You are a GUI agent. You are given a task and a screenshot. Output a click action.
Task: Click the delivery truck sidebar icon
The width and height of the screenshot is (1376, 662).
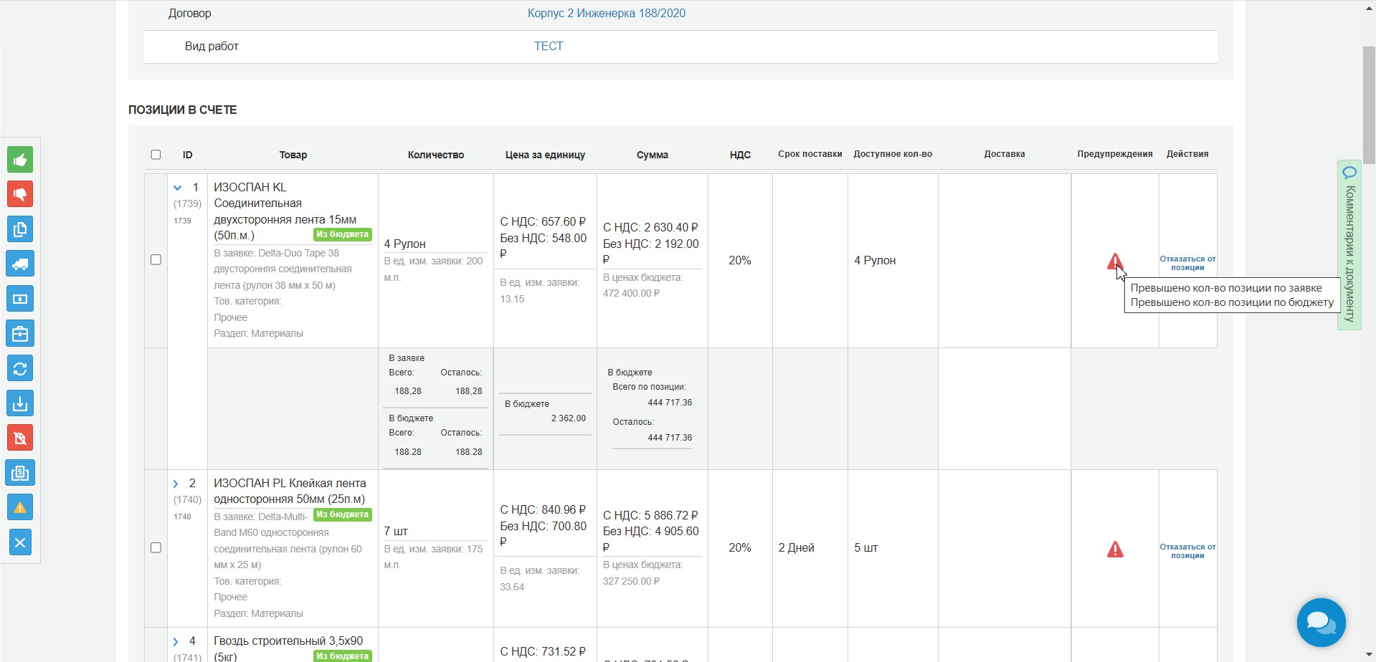click(x=20, y=264)
